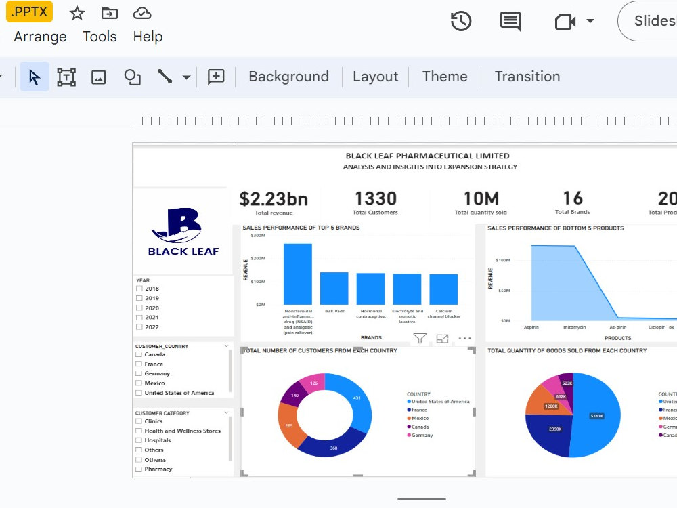The image size is (677, 508).
Task: Collapse the CUSTOMER CATEGORY slicer chevron
Action: click(226, 413)
